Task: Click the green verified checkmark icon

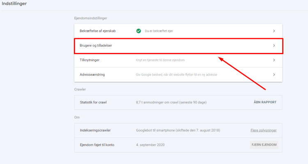Action: [139, 31]
